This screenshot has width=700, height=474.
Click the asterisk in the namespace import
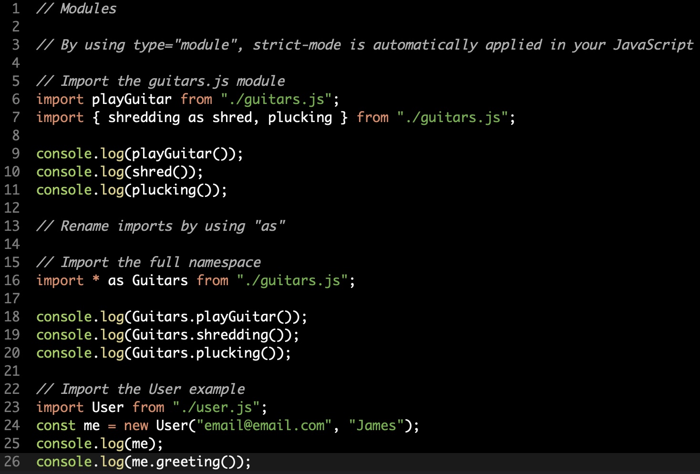96,280
